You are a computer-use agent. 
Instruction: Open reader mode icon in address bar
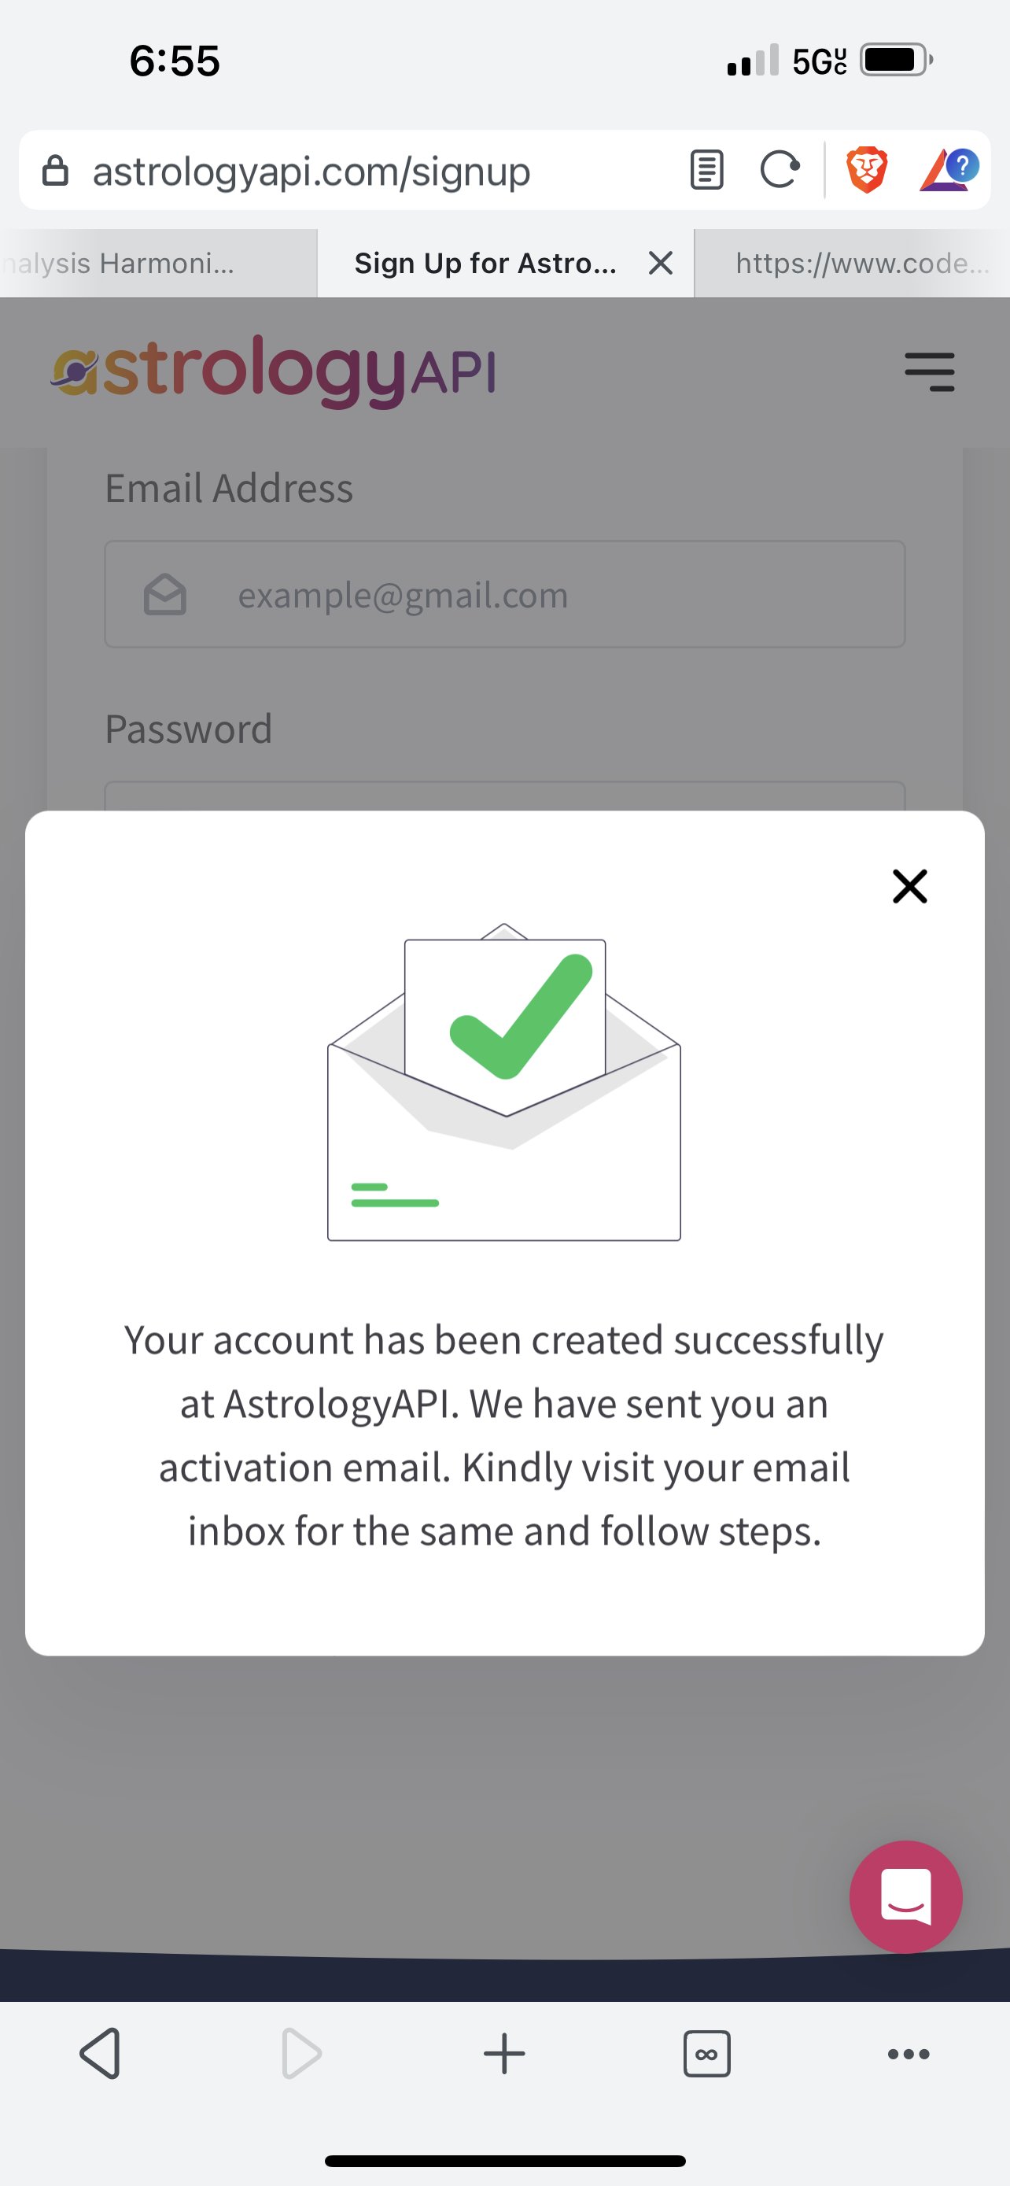coord(706,170)
